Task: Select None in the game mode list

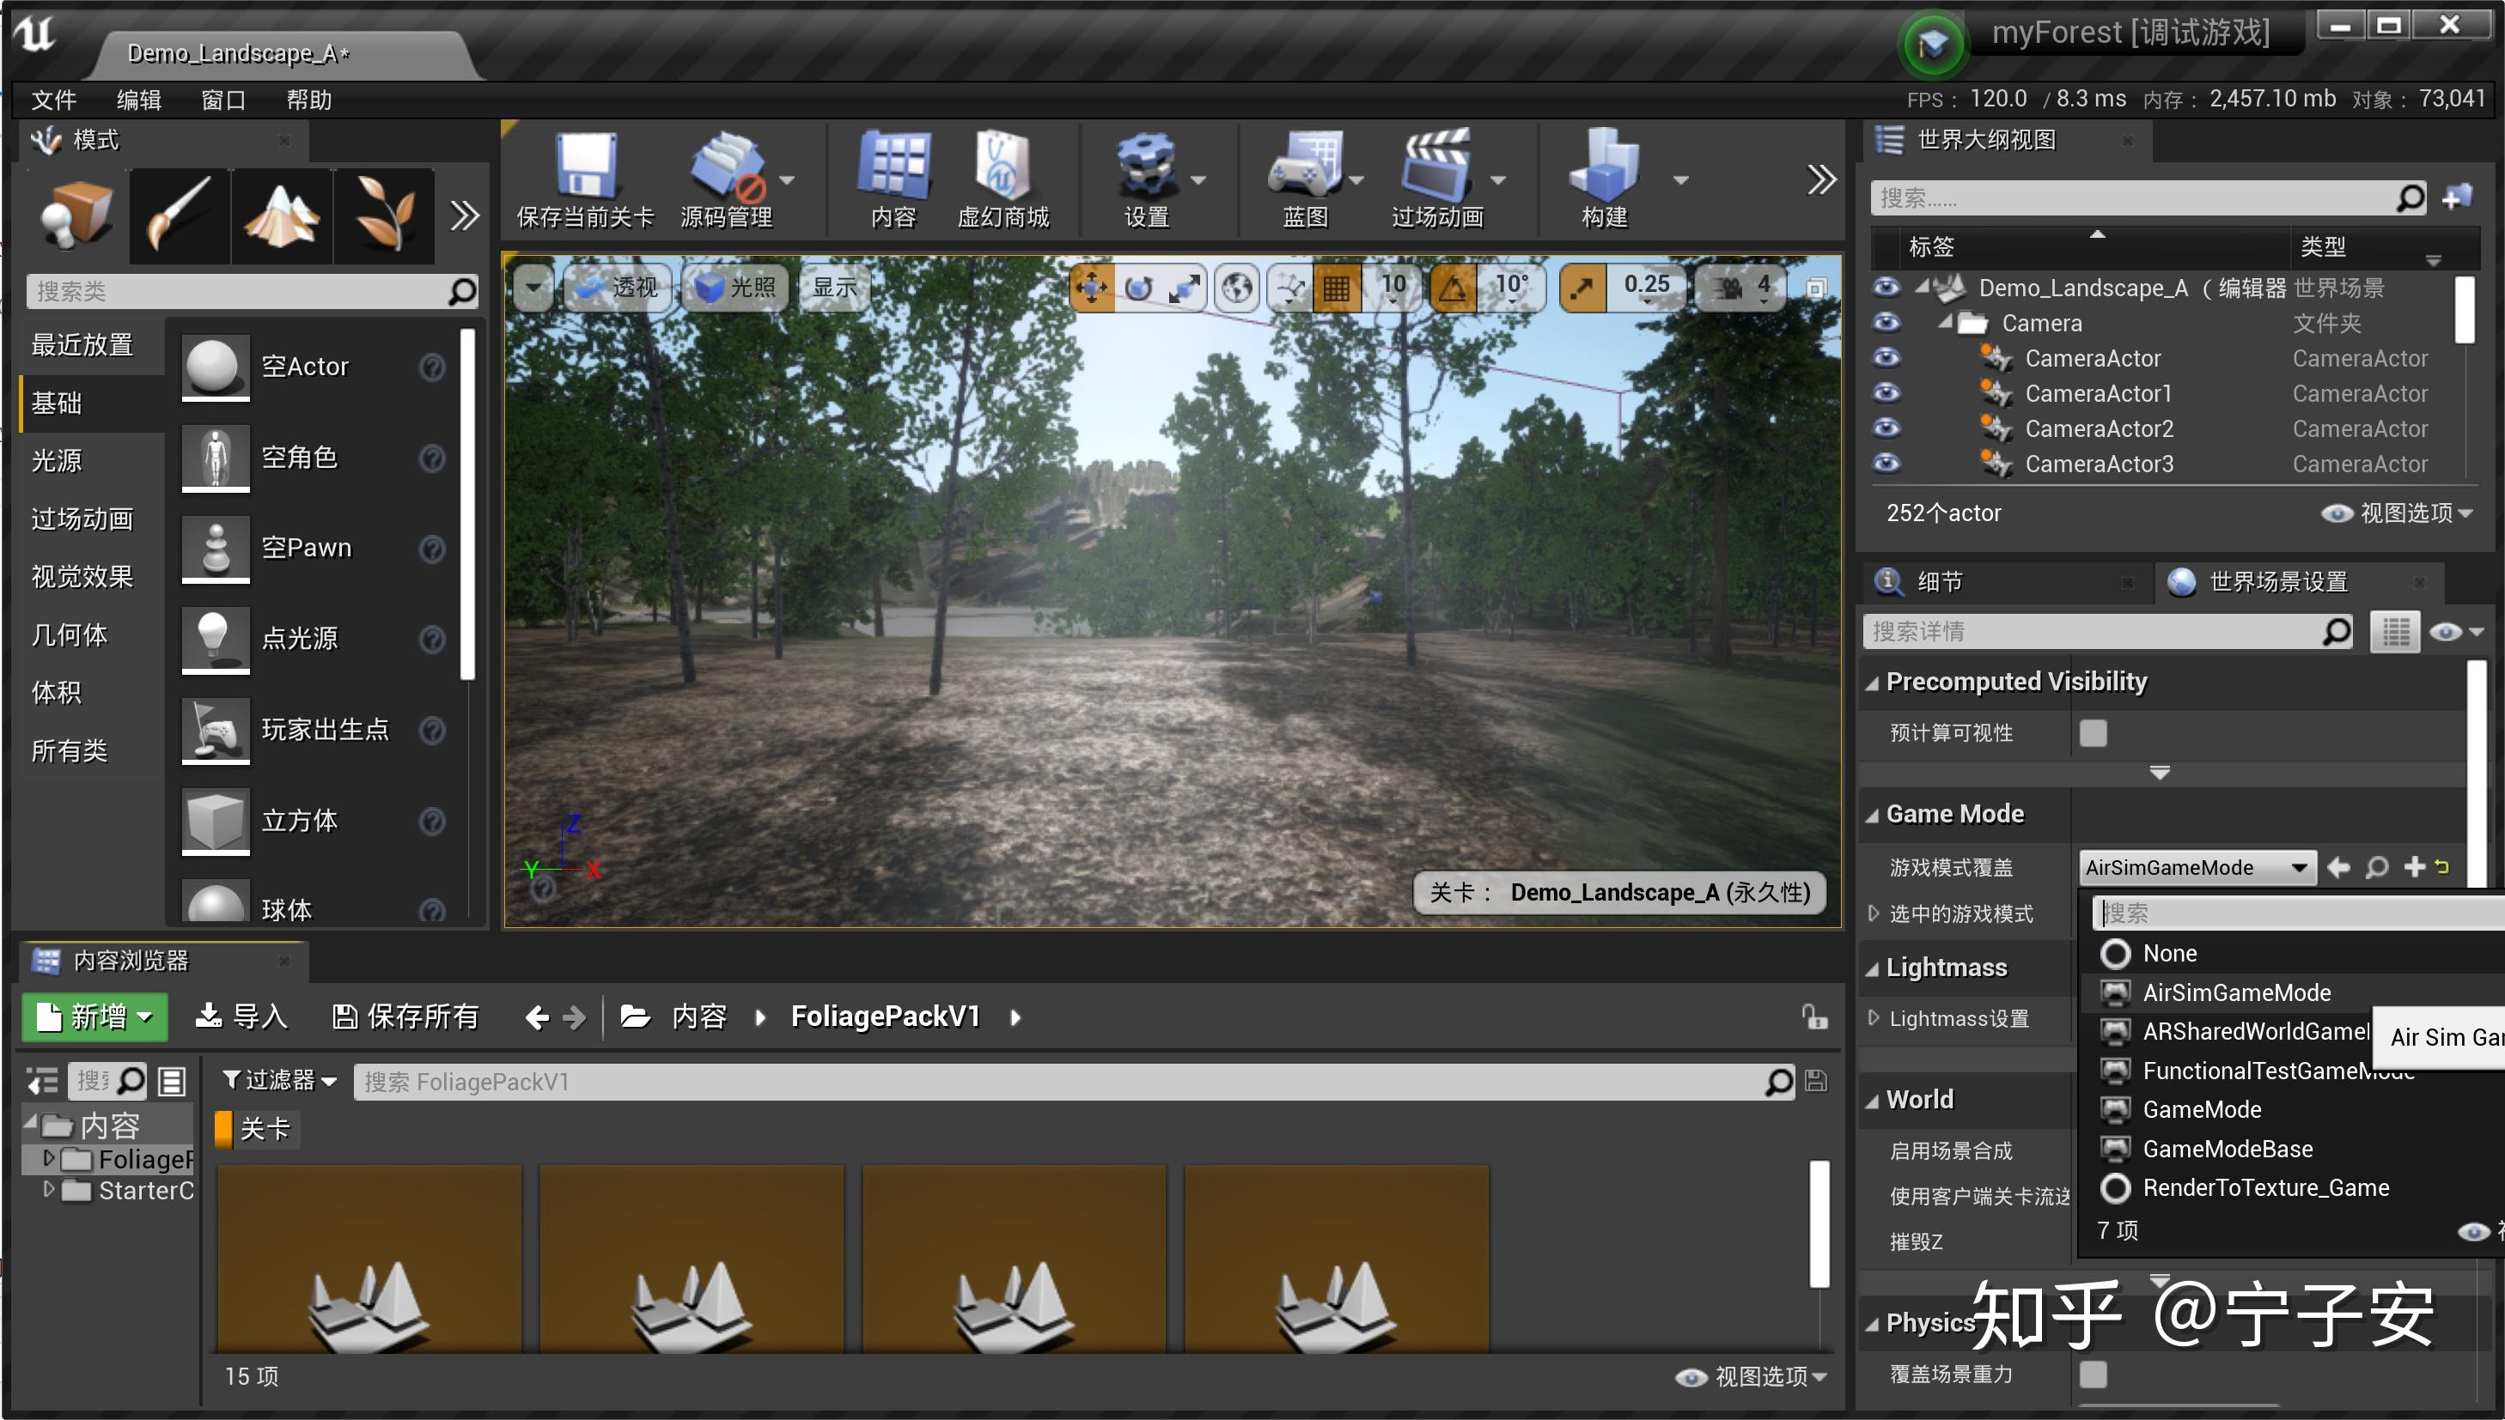Action: [2169, 953]
